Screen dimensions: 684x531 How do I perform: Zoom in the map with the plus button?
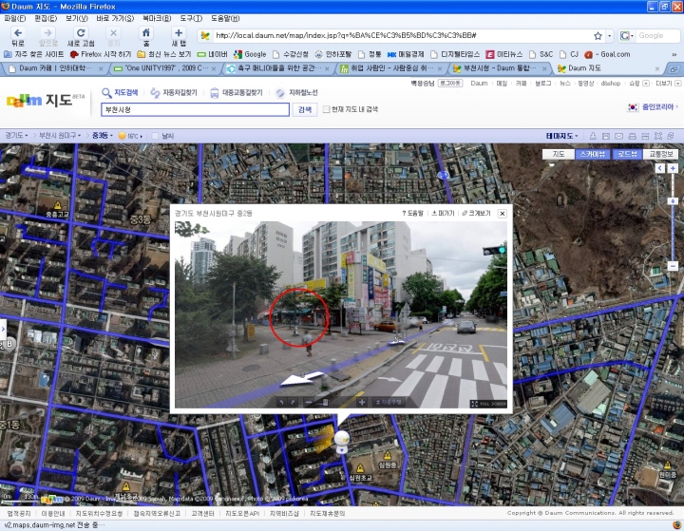(673, 167)
